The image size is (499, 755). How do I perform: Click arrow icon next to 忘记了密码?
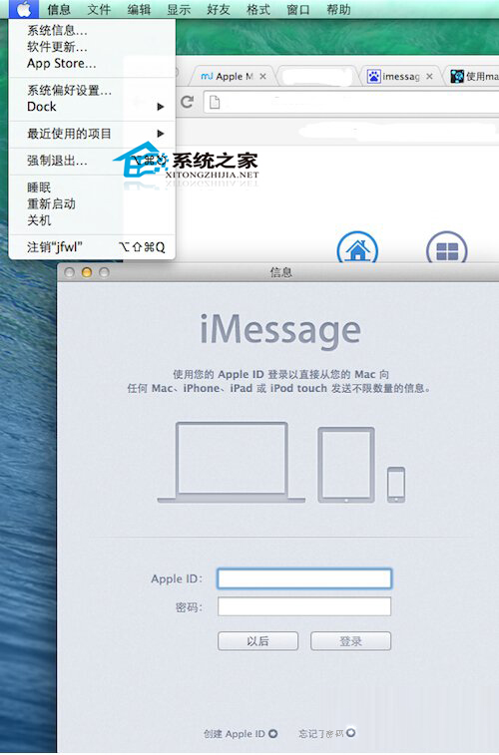(x=350, y=732)
